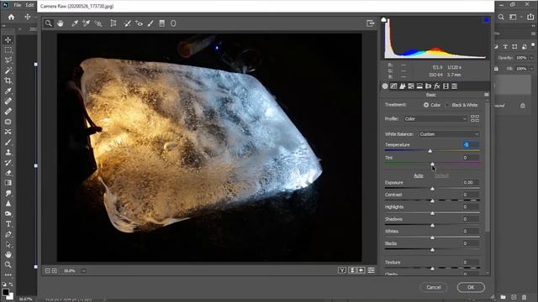Click the Tint slider handle
The height and width of the screenshot is (302, 538).
[432, 164]
